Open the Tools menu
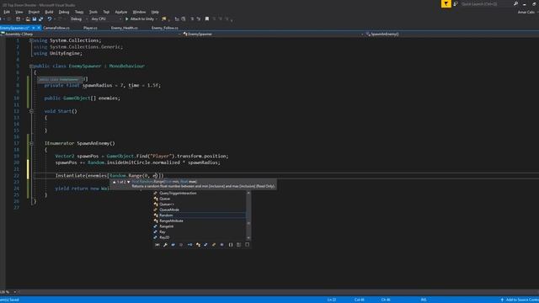 (x=93, y=12)
